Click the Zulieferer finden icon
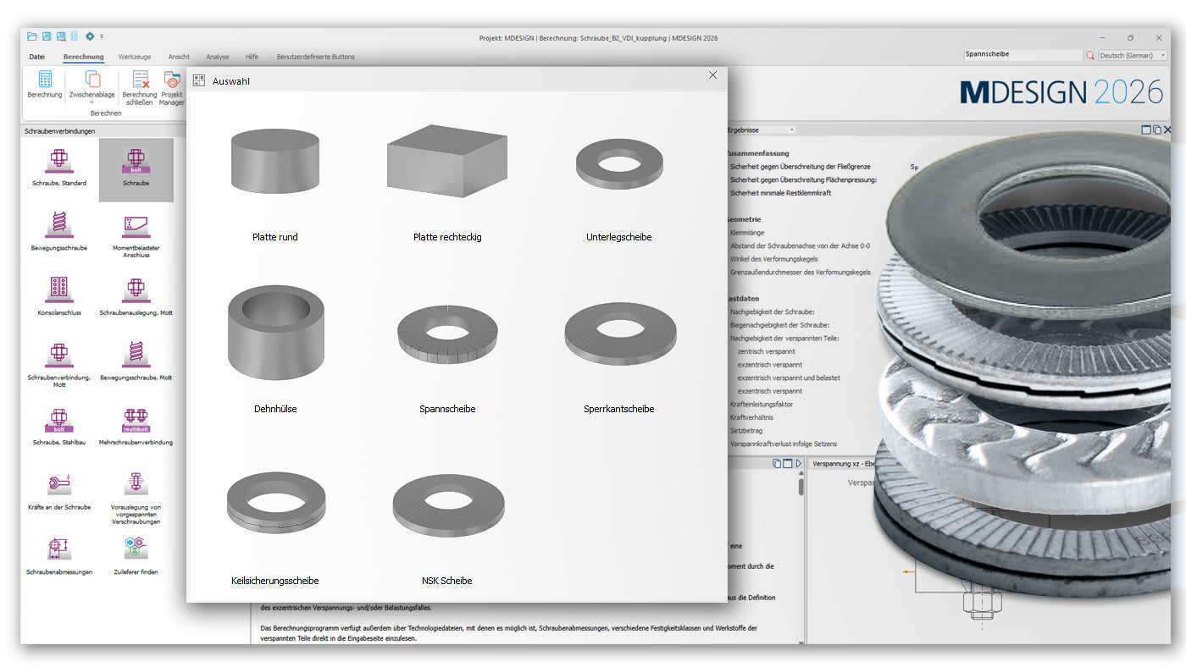This screenshot has width=1186, height=667. 136,548
